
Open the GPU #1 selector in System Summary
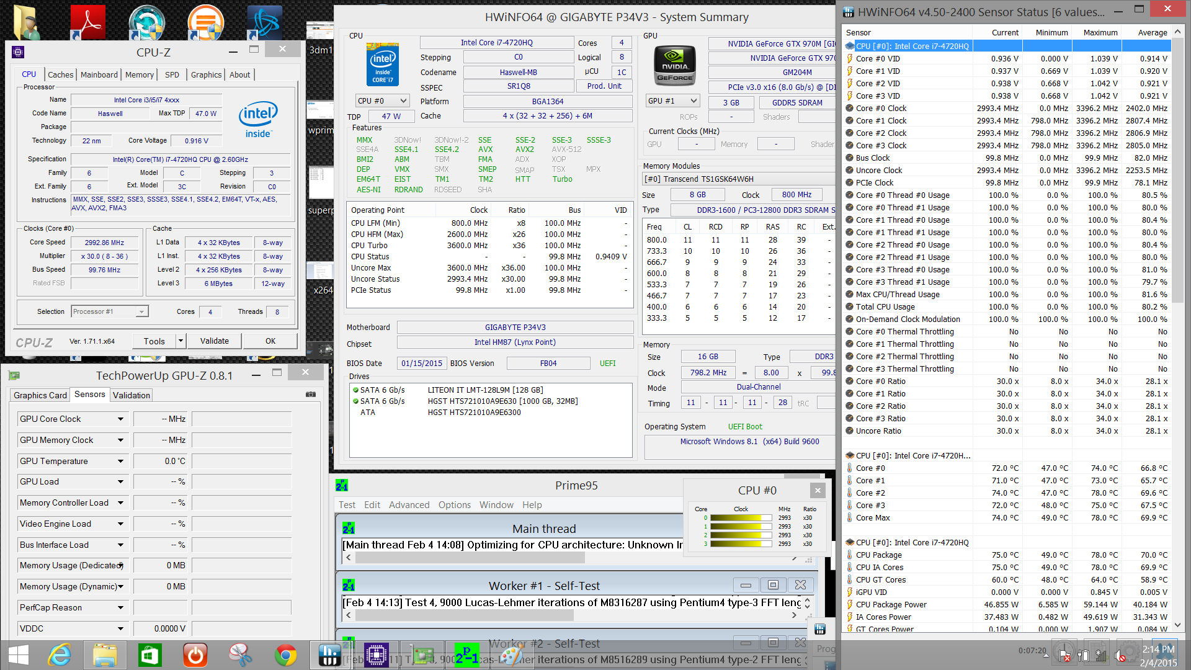point(673,100)
